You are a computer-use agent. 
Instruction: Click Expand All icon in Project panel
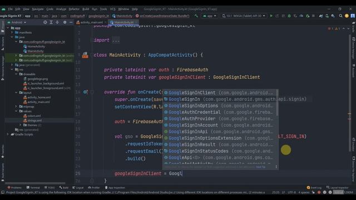(51, 22)
